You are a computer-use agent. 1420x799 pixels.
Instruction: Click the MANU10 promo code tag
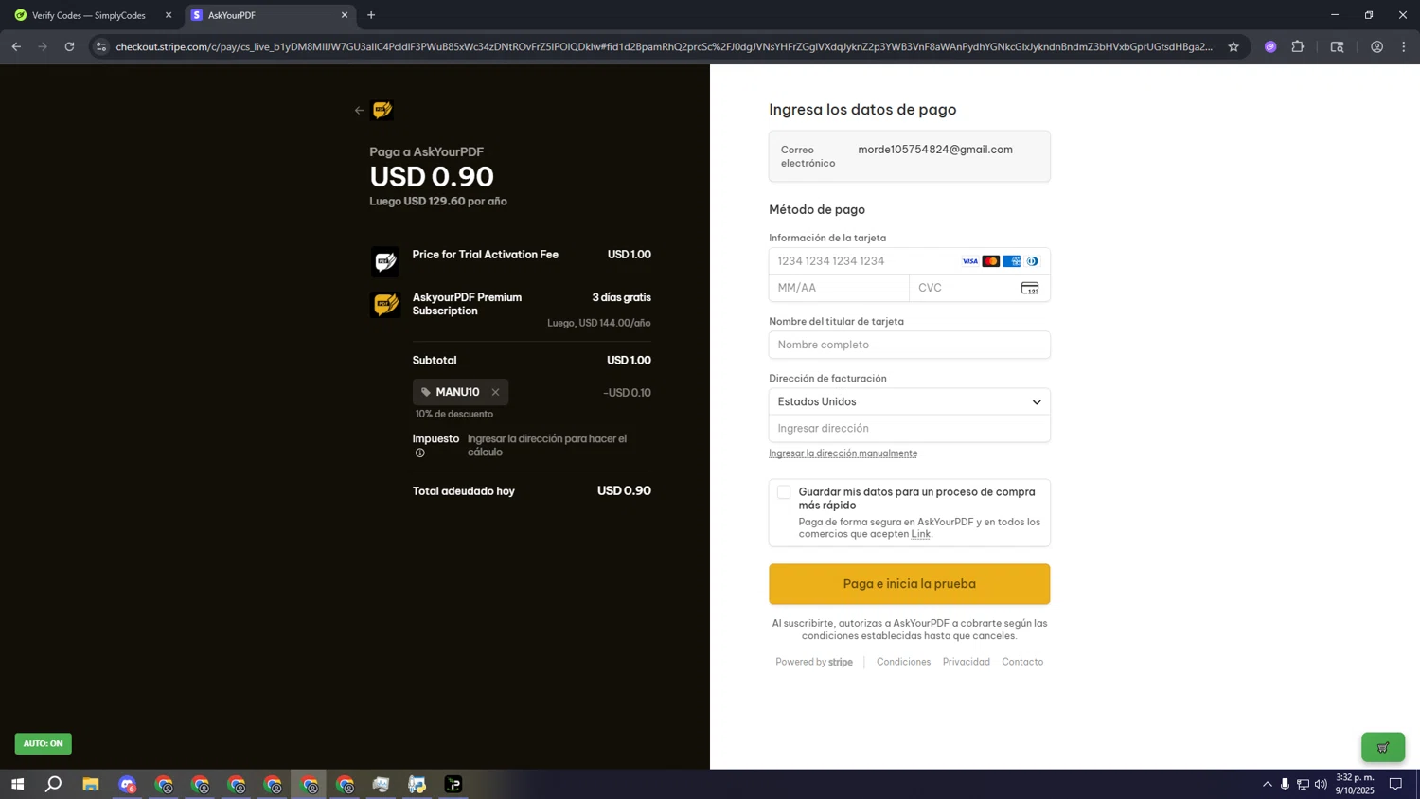[460, 392]
